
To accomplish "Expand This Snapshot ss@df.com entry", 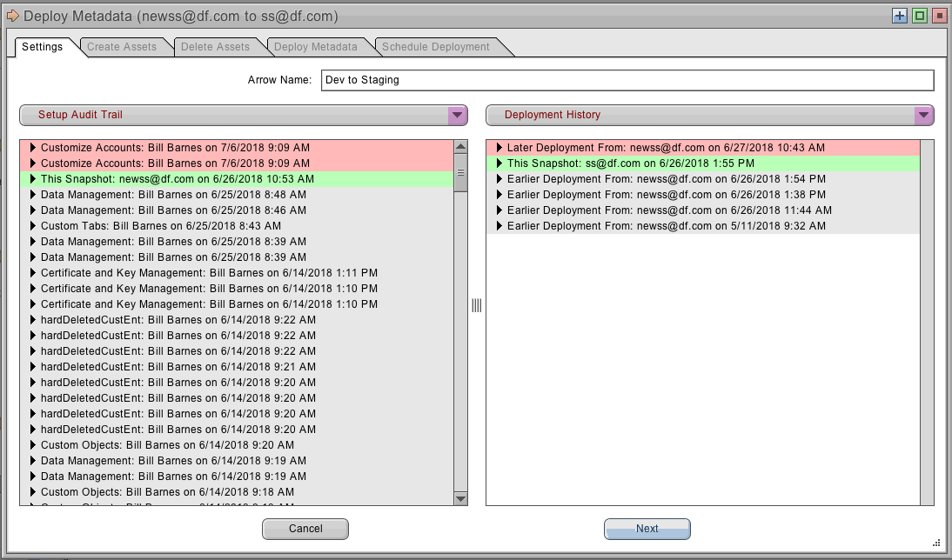I will [499, 163].
